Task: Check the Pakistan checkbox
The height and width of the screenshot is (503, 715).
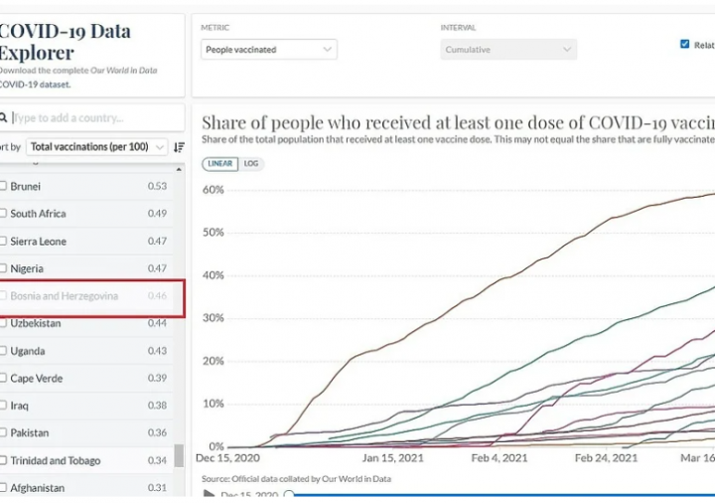Action: 3,432
